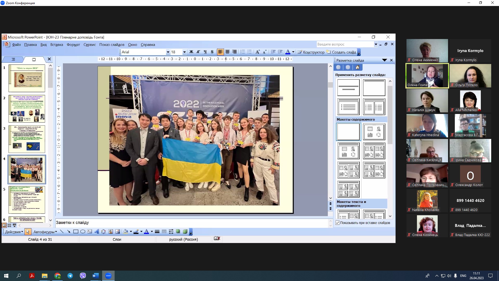
Task: Toggle bold formatting (Ж)
Action: pyautogui.click(x=191, y=52)
